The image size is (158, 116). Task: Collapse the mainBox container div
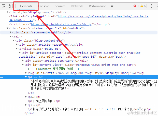pos(7,28)
